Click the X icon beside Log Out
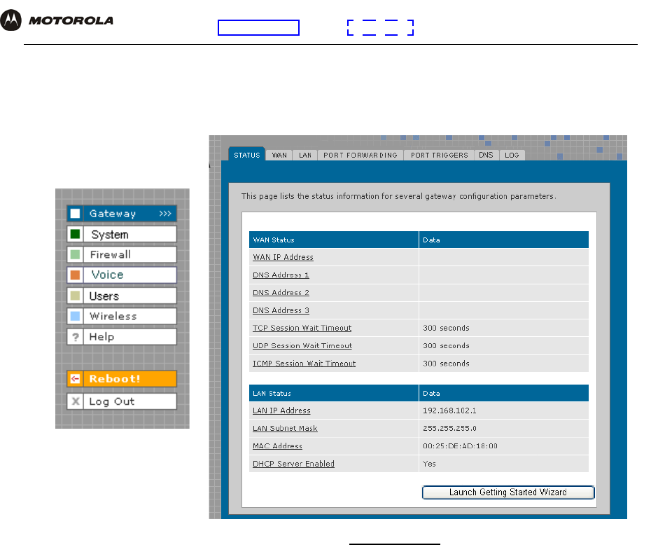The width and height of the screenshot is (658, 545). pos(75,401)
